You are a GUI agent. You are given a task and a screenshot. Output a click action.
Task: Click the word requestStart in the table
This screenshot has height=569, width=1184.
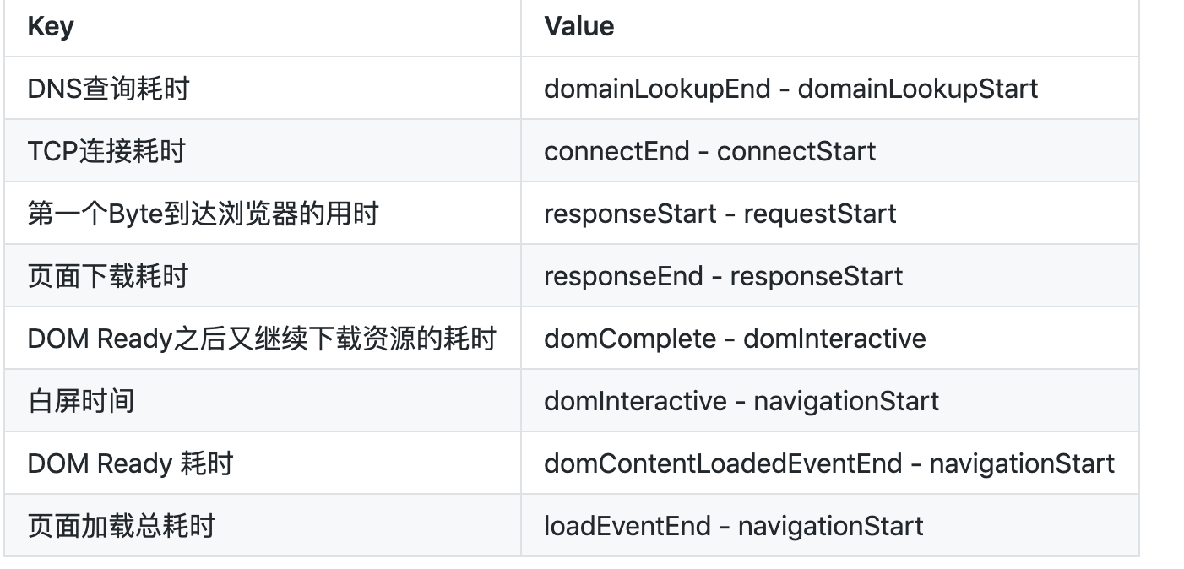coord(819,214)
